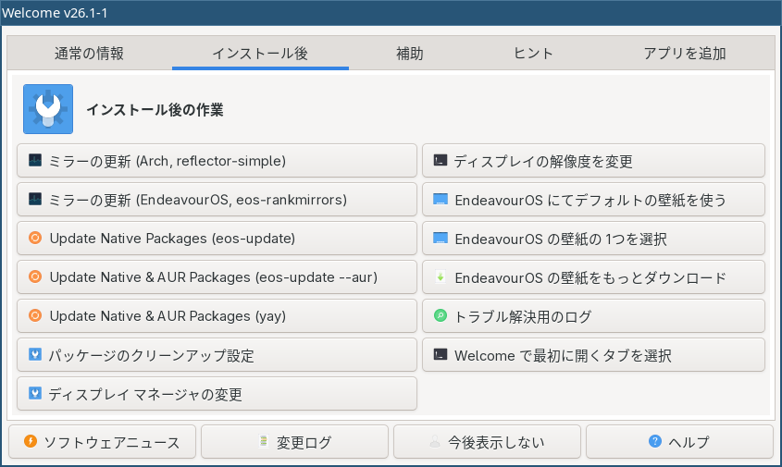Run Update Native & AUR Packages (yay)

pos(217,316)
